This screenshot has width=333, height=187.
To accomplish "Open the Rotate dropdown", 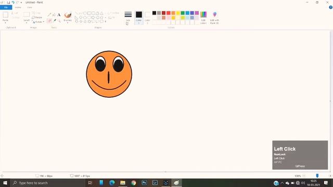I will (x=38, y=22).
